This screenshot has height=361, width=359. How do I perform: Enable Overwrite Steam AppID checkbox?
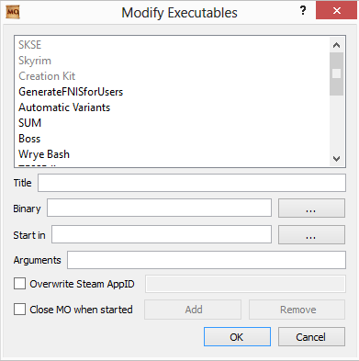tap(19, 284)
